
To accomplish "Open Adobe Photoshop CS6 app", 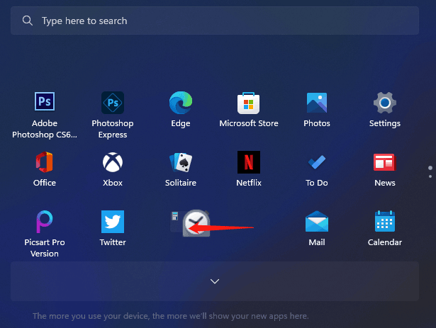I will coord(45,102).
